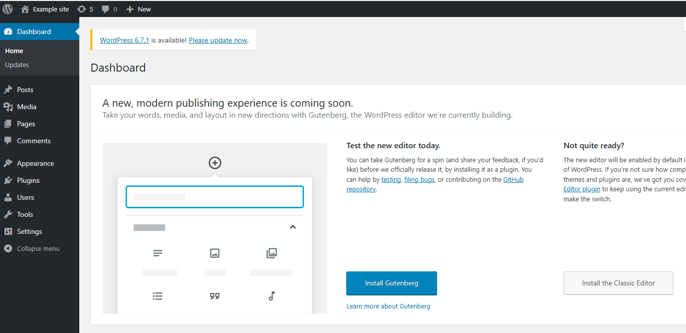Open the Plugins menu item

[28, 180]
